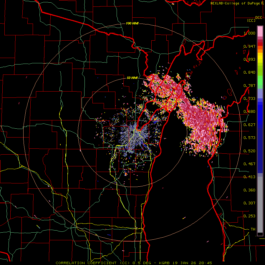The height and width of the screenshot is (265, 265).
Task: Click the 100 NMI range ring label
Action: click(x=132, y=23)
